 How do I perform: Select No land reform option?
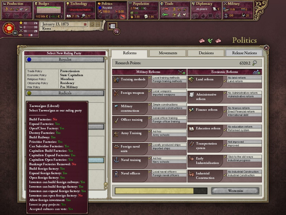click(x=244, y=78)
